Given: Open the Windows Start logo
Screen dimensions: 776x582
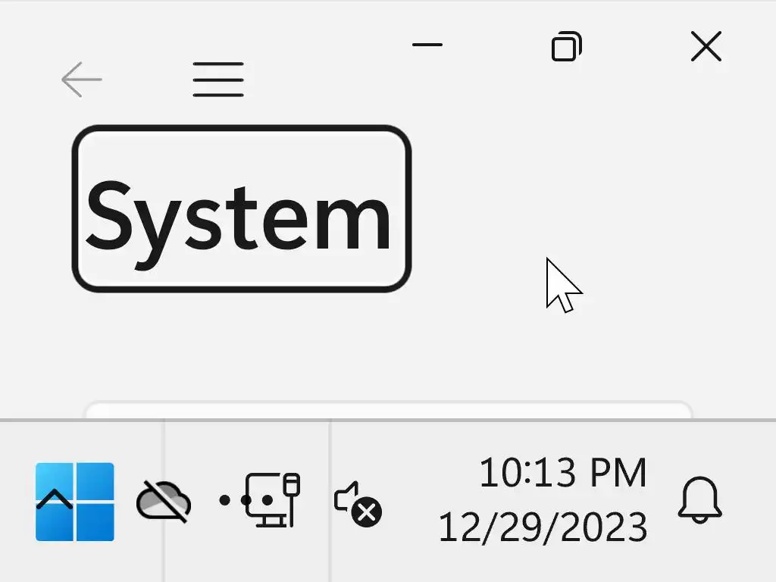Looking at the screenshot, I should point(75,502).
